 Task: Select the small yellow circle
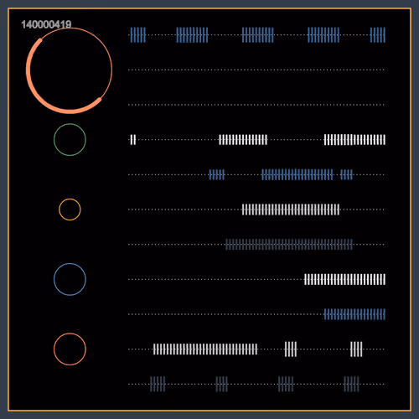pyautogui.click(x=70, y=209)
